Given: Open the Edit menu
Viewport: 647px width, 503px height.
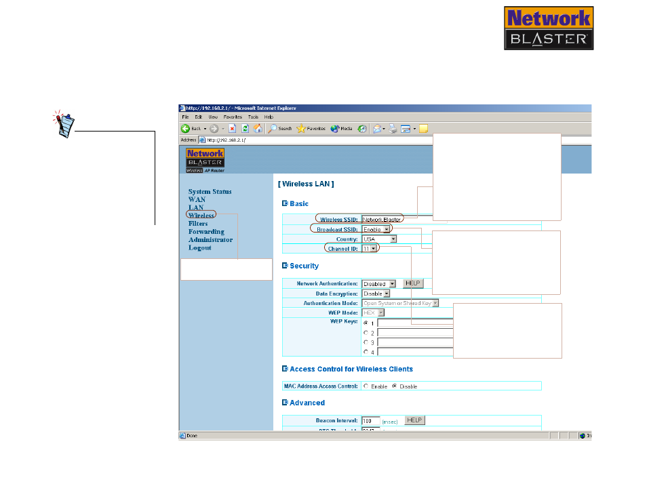Looking at the screenshot, I should click(x=199, y=117).
